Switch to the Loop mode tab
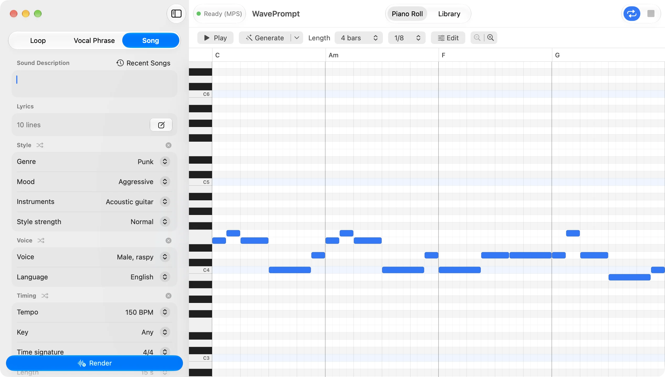The width and height of the screenshot is (665, 377). [38, 41]
